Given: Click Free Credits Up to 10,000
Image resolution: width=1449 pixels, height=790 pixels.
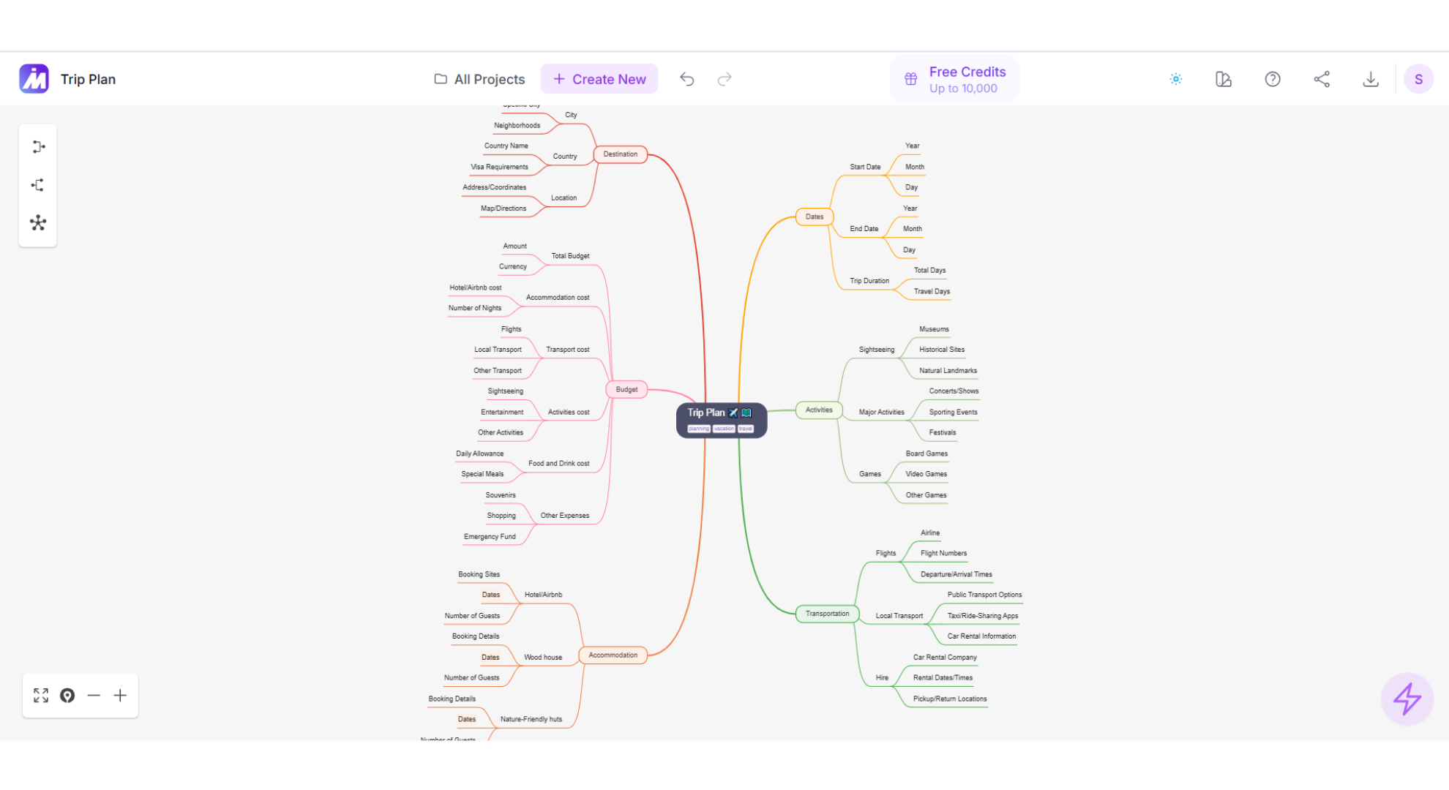Looking at the screenshot, I should point(954,79).
